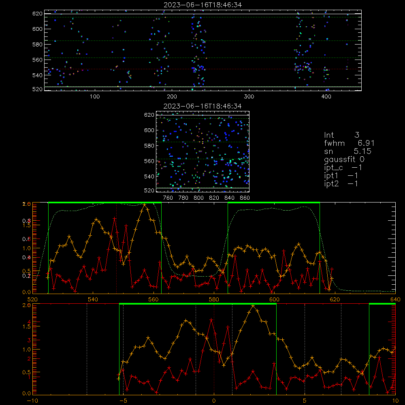
Task: Click x-axis label 10 on bottom plot
Action: point(395,401)
